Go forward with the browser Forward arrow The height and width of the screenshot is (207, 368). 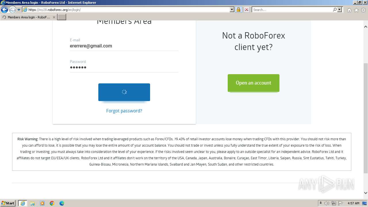pos(12,10)
